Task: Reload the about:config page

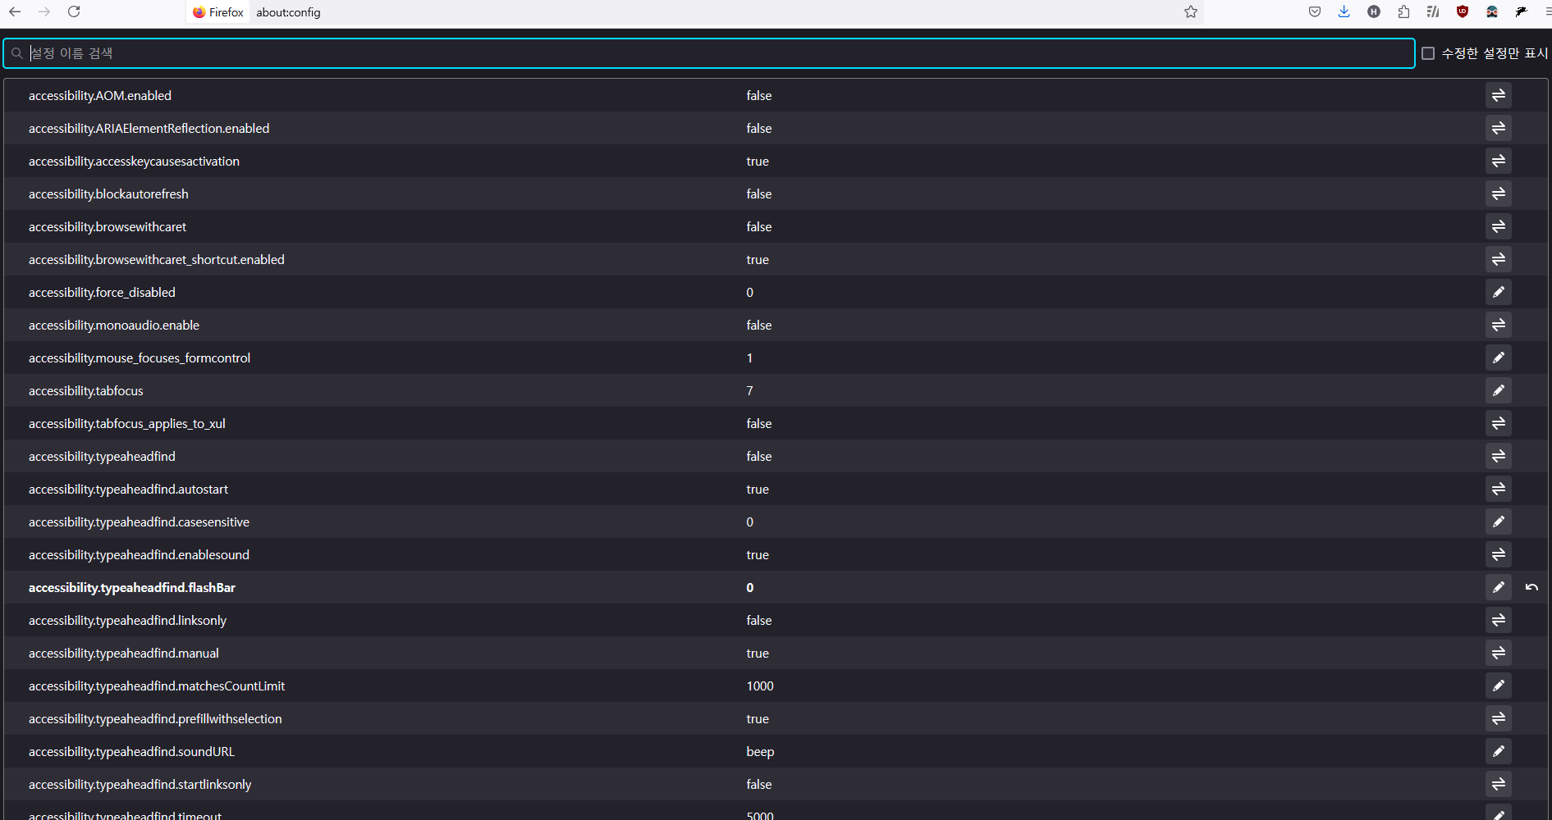Action: pyautogui.click(x=74, y=11)
